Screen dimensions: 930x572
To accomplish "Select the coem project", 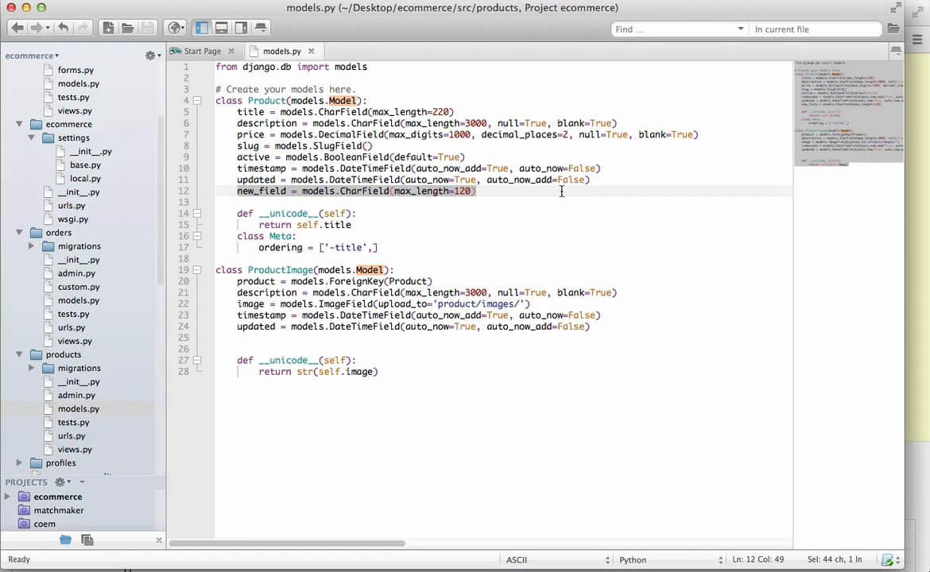I will [45, 524].
